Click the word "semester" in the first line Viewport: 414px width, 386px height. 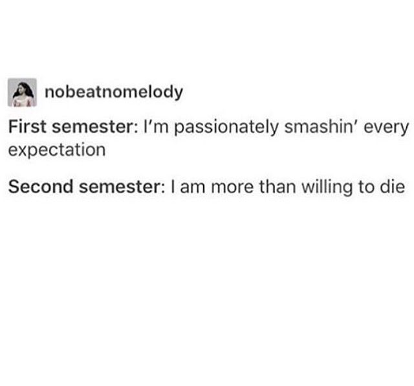pyautogui.click(x=94, y=127)
